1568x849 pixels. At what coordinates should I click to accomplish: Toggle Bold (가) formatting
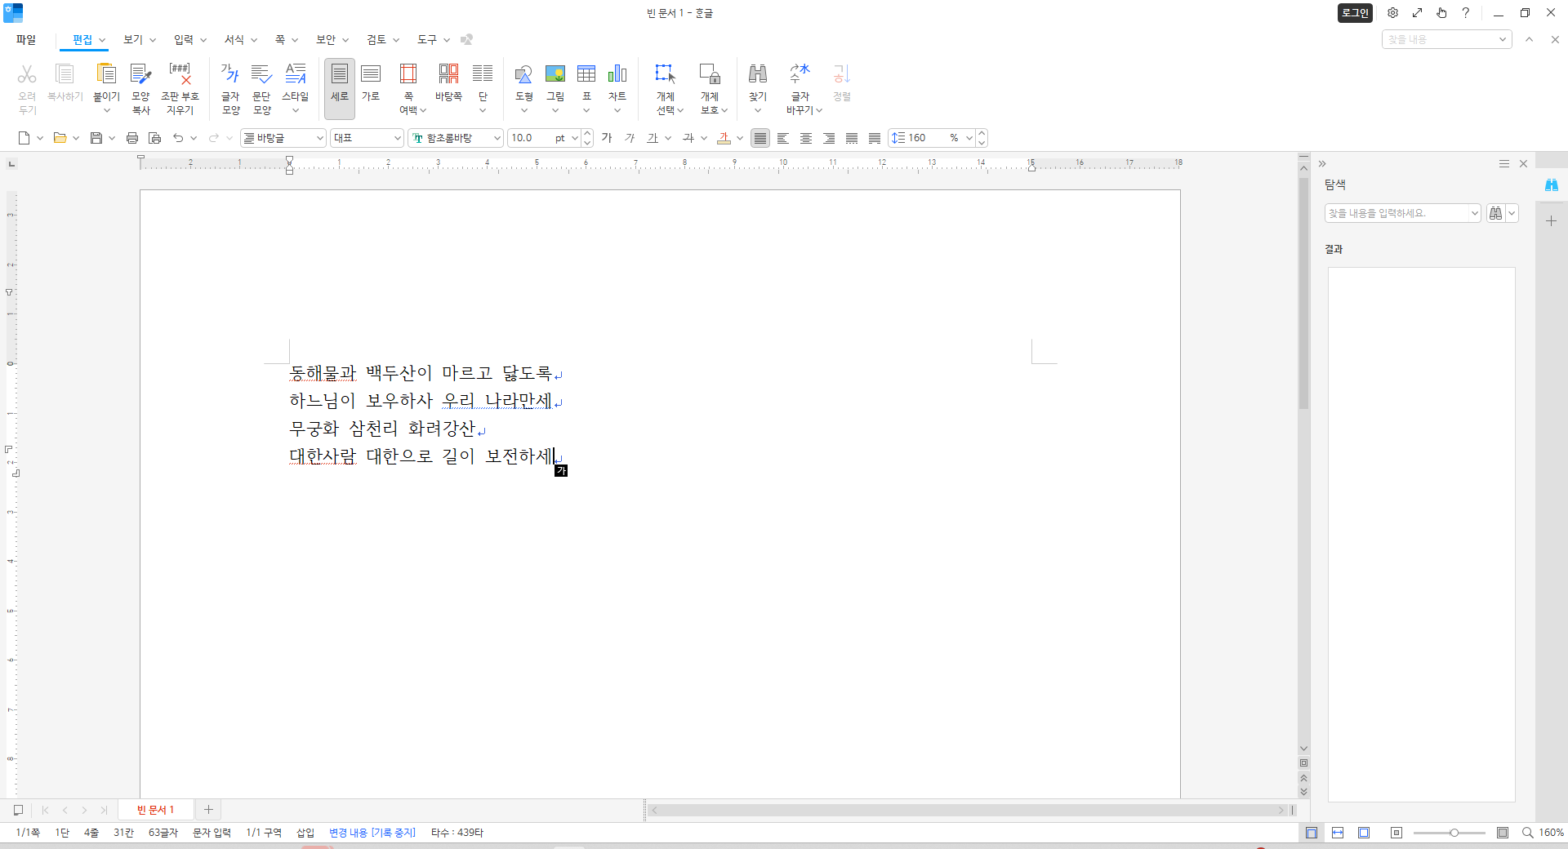(x=607, y=138)
